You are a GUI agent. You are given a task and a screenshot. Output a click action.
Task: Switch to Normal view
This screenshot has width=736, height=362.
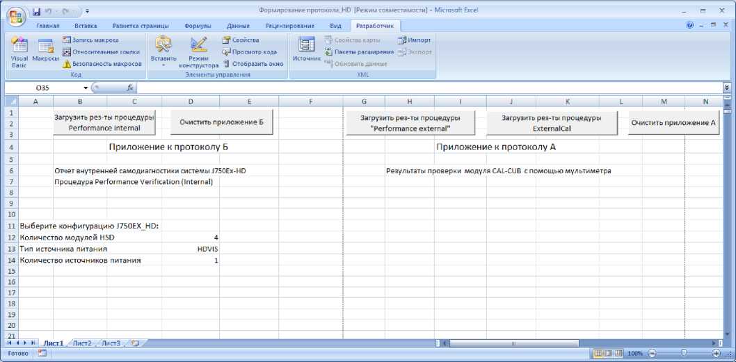[x=598, y=353]
